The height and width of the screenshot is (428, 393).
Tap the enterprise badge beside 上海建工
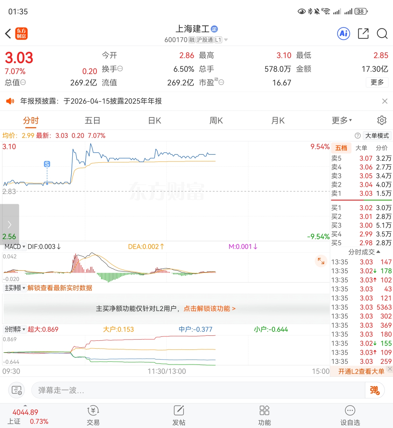(214, 29)
